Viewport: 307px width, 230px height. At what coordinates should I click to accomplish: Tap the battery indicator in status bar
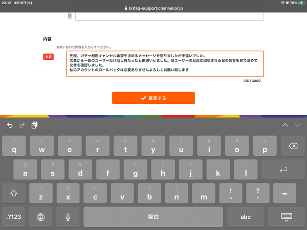click(x=301, y=3)
